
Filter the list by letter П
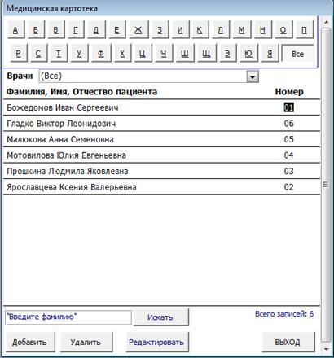tap(304, 29)
